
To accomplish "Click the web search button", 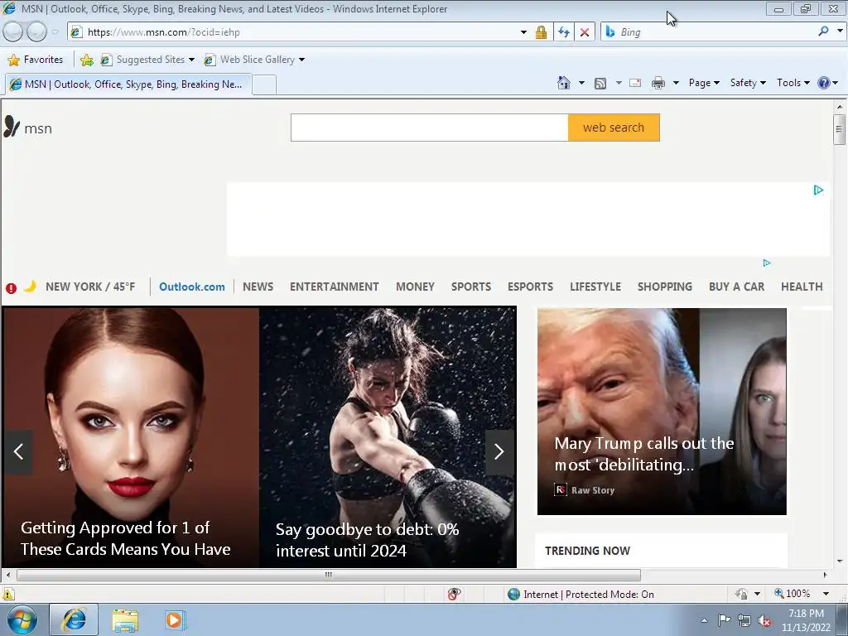I will pos(614,128).
